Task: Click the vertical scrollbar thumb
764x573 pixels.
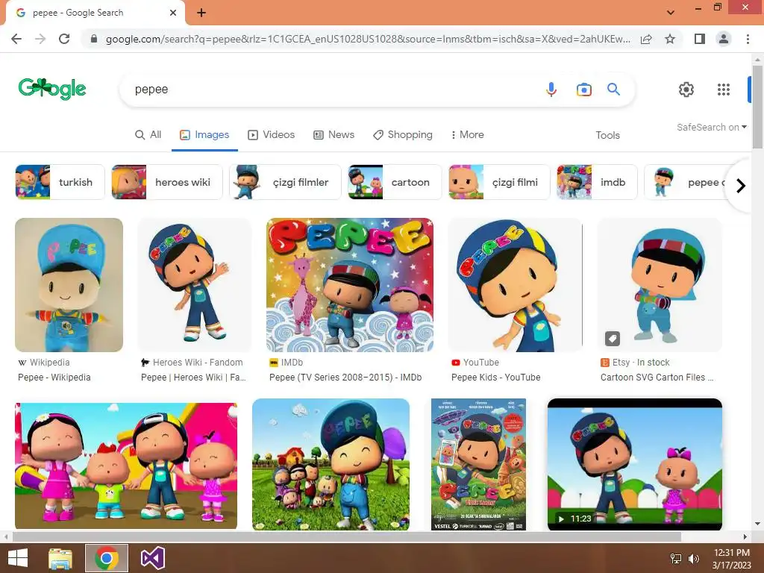Action: tap(757, 106)
